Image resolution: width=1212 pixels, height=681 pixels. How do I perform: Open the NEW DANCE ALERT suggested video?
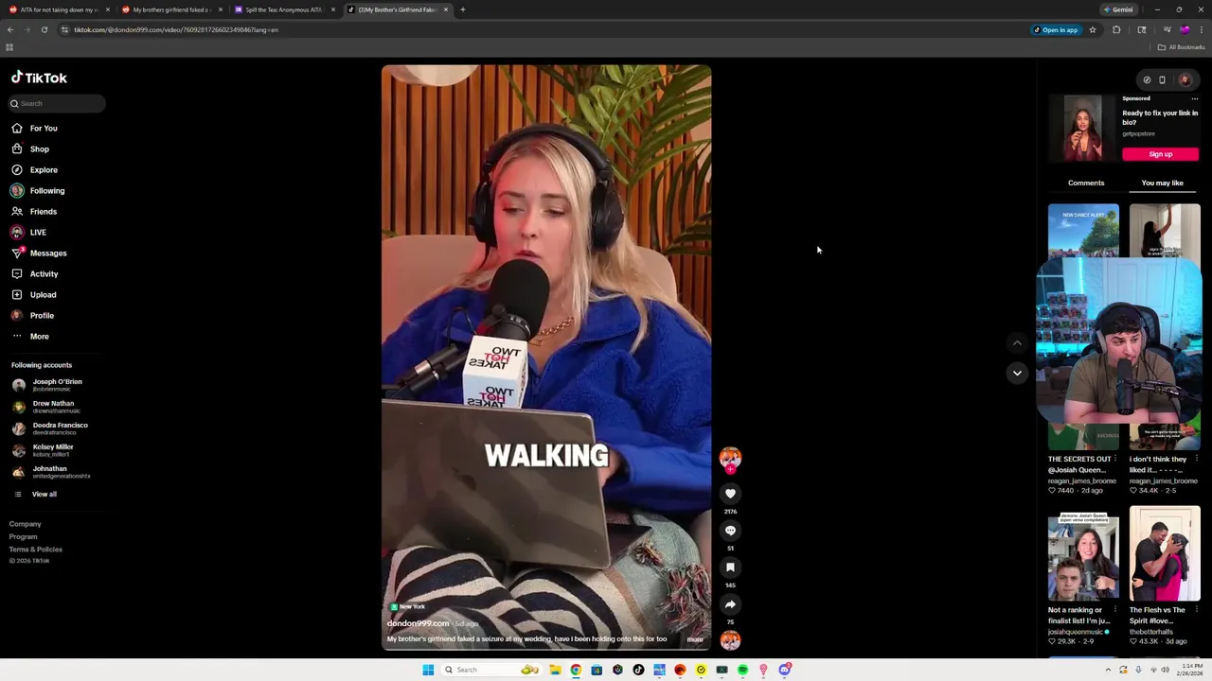[x=1083, y=231]
